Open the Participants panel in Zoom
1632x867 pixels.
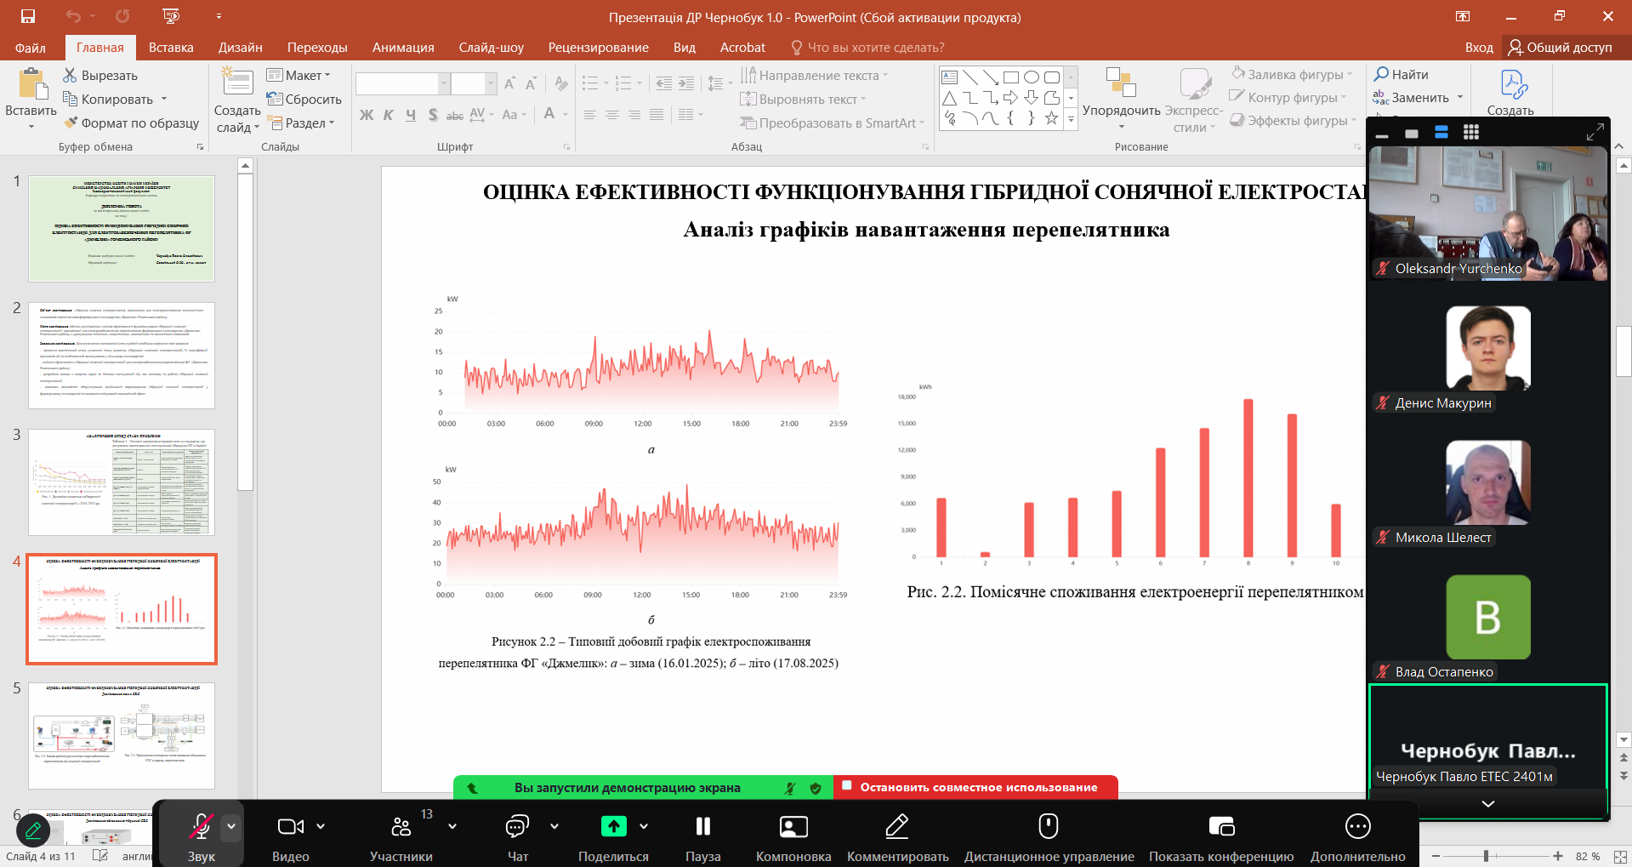401,826
